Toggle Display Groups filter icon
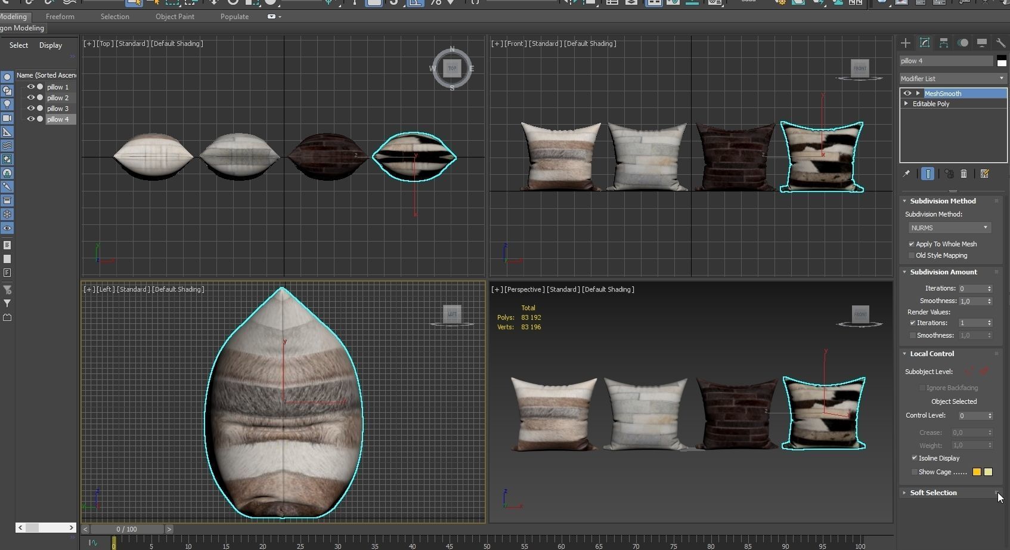The height and width of the screenshot is (550, 1010). click(7, 159)
